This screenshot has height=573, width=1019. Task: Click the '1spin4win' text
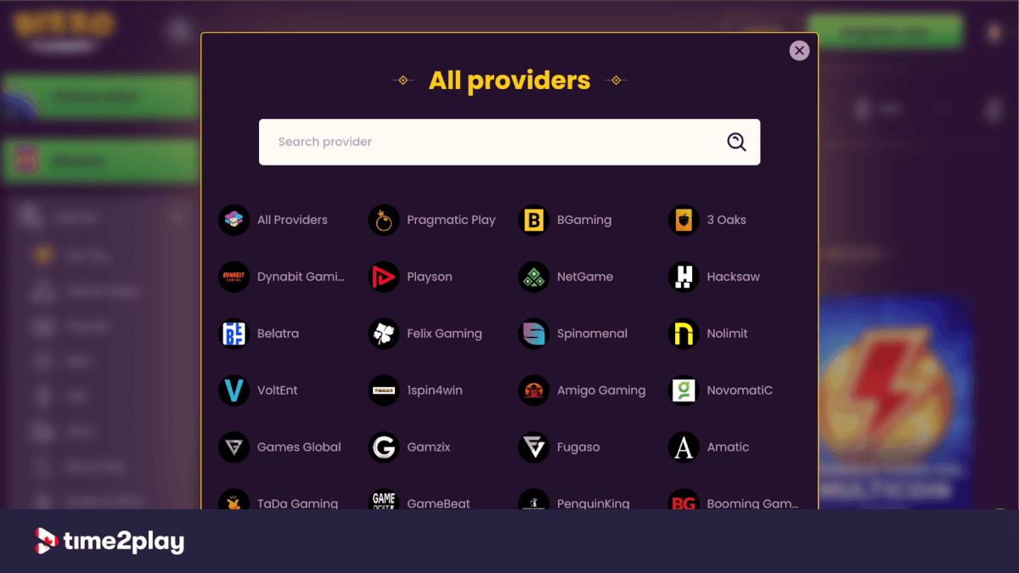pos(435,390)
